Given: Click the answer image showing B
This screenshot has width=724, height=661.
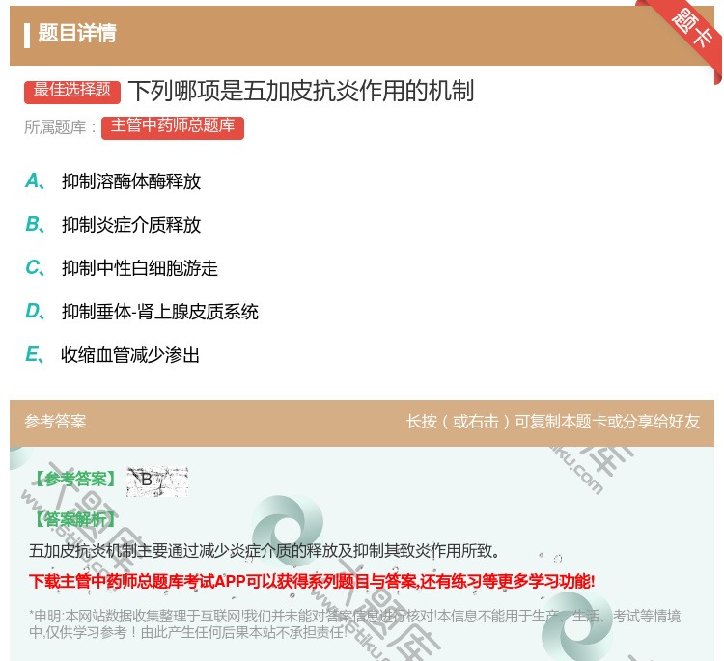Looking at the screenshot, I should [156, 480].
